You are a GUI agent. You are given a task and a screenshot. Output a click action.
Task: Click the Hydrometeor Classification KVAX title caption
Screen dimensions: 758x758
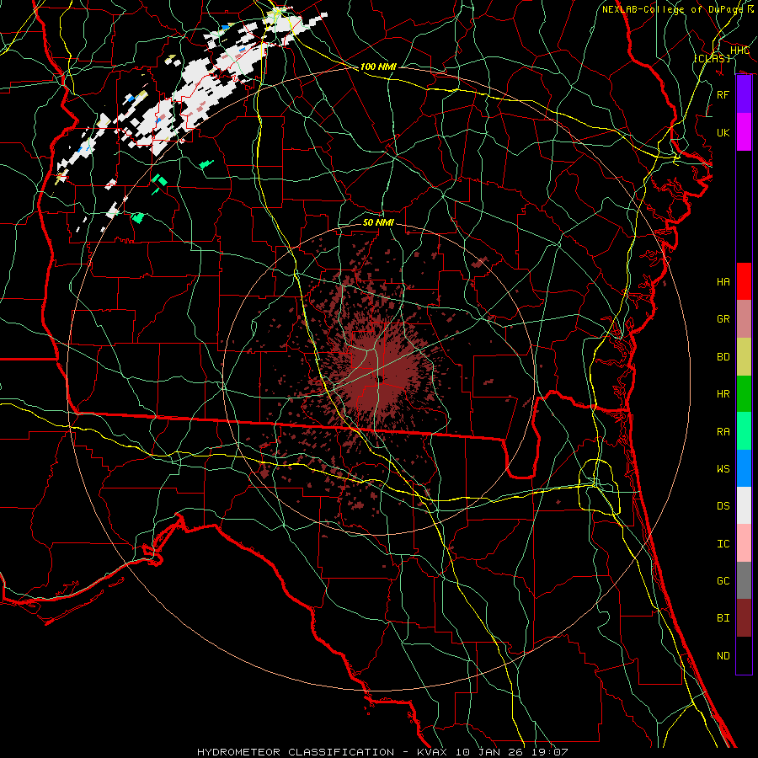coord(382,752)
